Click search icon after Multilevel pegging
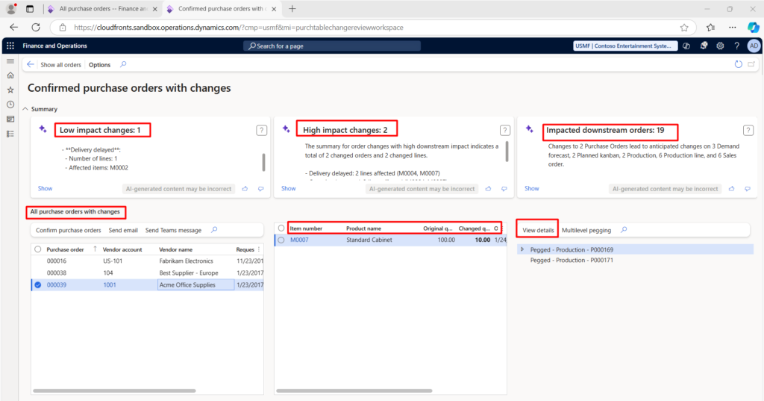764x401 pixels. click(624, 230)
